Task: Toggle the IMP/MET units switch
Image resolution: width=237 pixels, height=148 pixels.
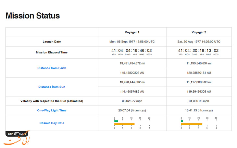Action: 17,134
